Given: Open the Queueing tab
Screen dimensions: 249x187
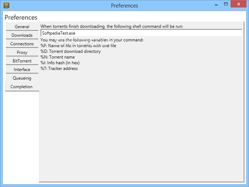Looking at the screenshot, I should (x=22, y=78).
